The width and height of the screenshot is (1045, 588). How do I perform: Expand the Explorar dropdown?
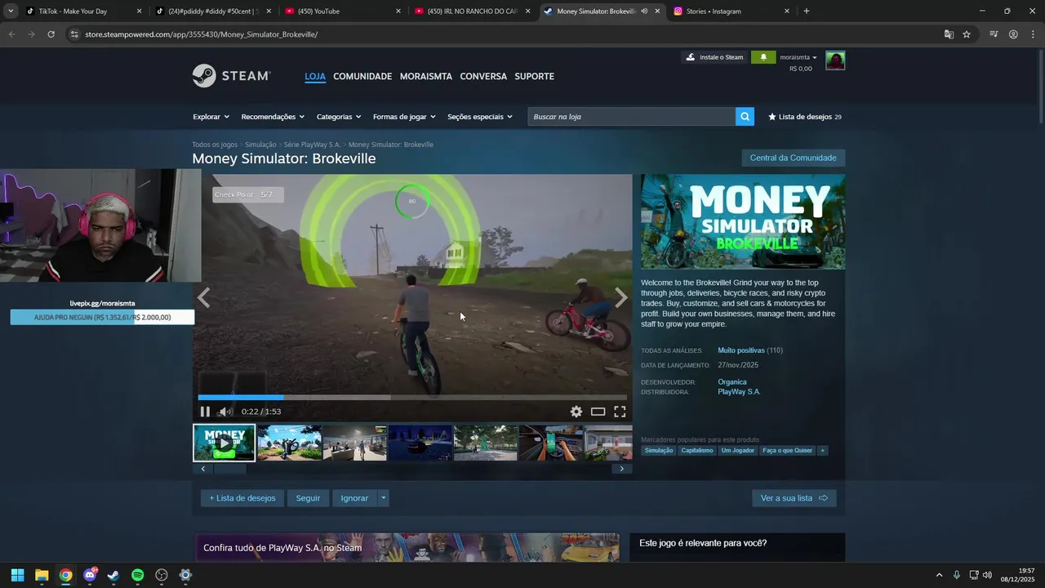click(211, 117)
